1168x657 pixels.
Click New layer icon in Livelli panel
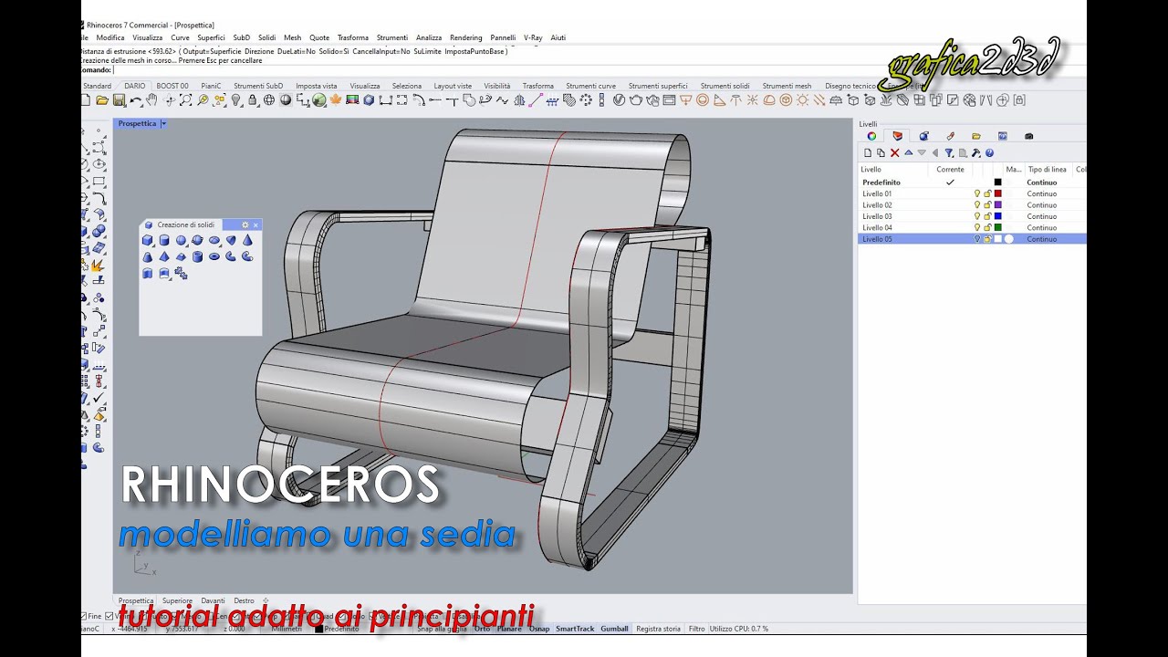[x=868, y=152]
